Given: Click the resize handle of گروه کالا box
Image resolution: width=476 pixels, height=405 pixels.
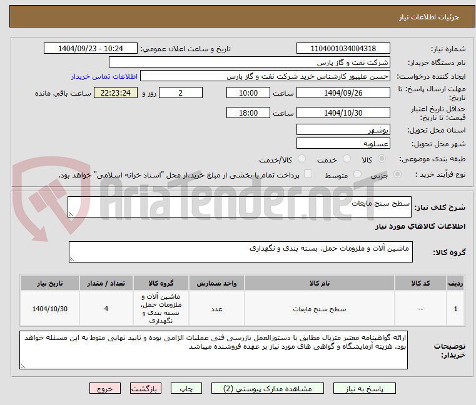Looking at the screenshot, I should point(72,259).
